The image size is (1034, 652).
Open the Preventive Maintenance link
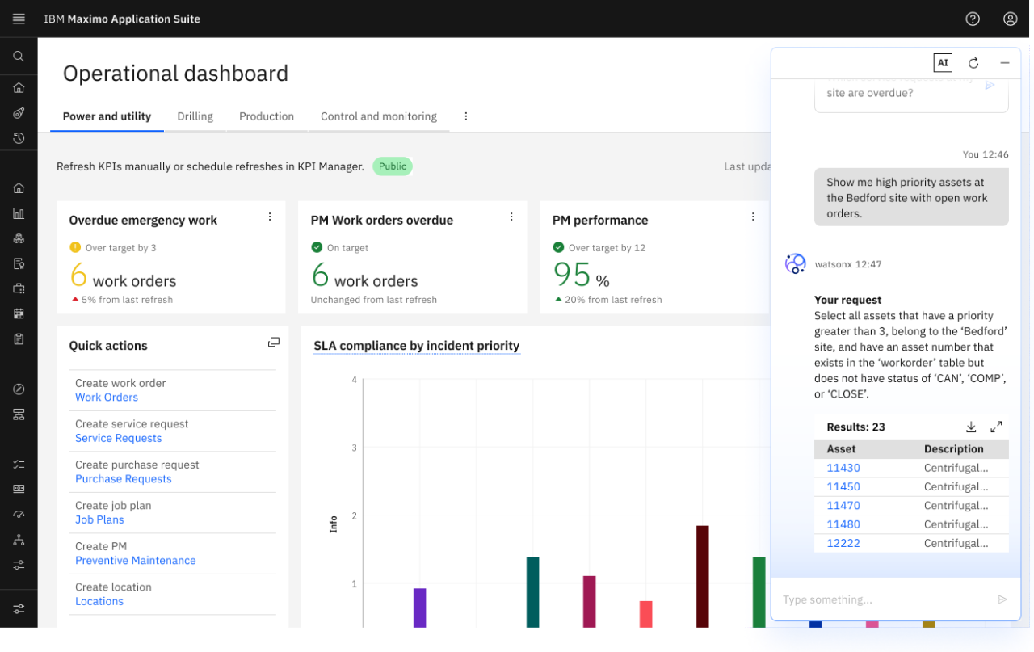coord(136,561)
